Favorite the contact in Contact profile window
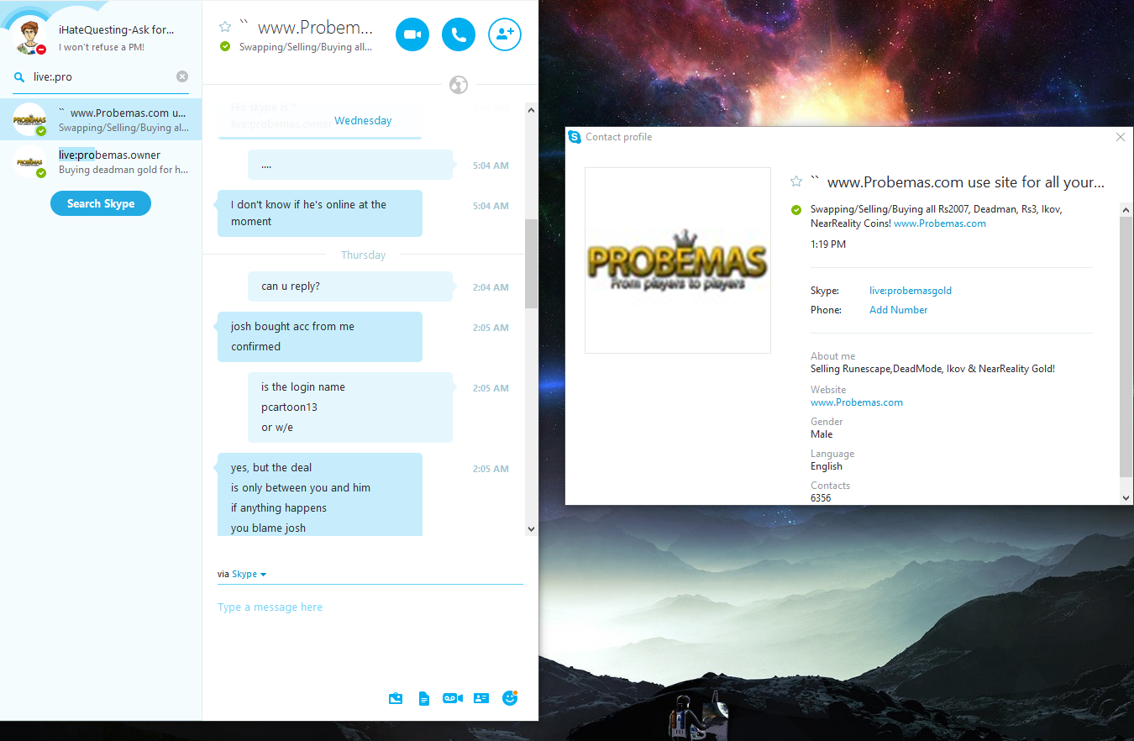The height and width of the screenshot is (741, 1134). coord(796,181)
